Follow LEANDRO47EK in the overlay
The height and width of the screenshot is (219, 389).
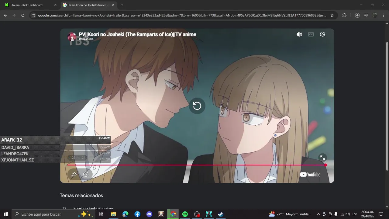(105, 153)
